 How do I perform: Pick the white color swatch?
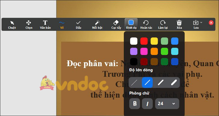coord(134,41)
